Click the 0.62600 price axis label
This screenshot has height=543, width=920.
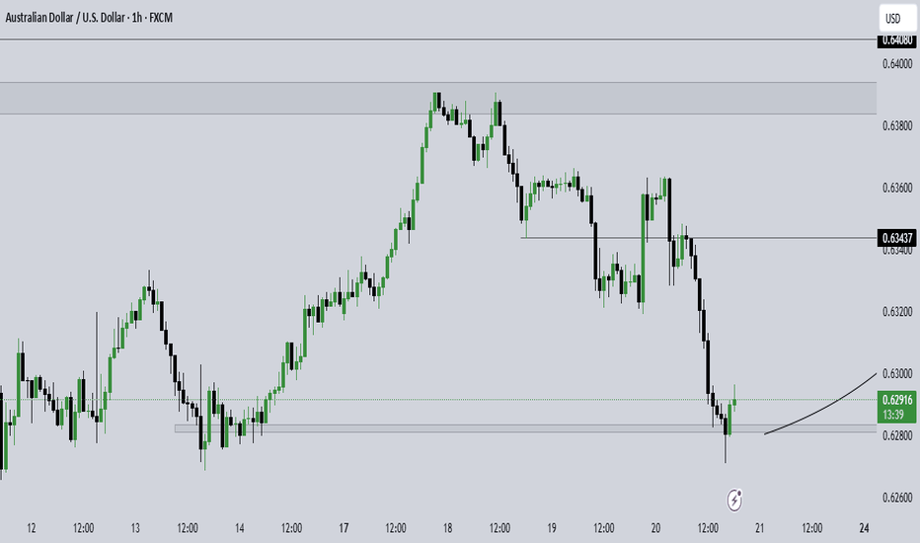(x=897, y=498)
